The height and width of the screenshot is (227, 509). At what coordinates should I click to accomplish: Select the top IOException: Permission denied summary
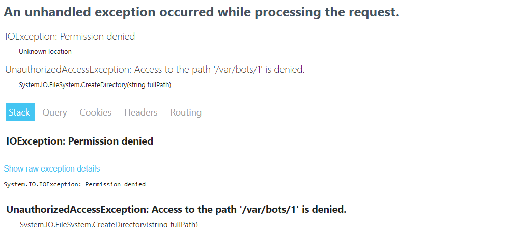70,36
